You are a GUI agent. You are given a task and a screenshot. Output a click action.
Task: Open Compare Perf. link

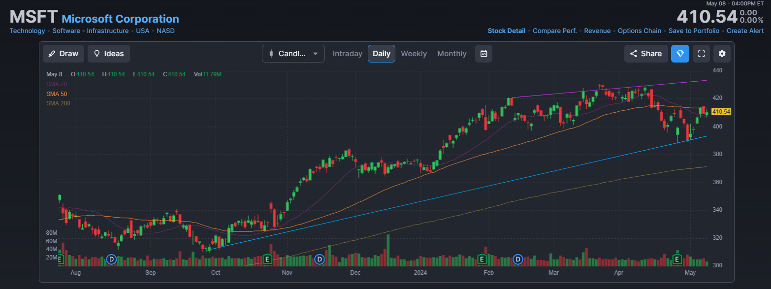(x=555, y=31)
